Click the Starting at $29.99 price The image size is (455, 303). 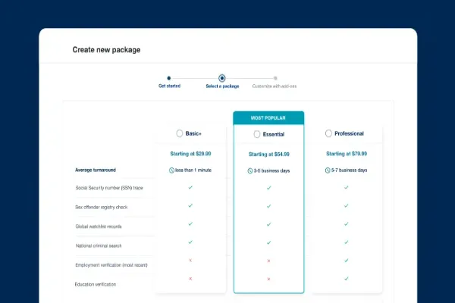point(190,154)
